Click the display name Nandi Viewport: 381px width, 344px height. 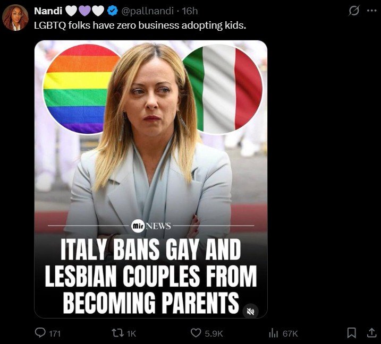point(48,11)
